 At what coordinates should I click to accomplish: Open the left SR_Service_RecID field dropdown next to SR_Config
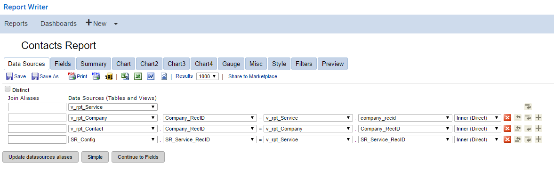[210, 139]
